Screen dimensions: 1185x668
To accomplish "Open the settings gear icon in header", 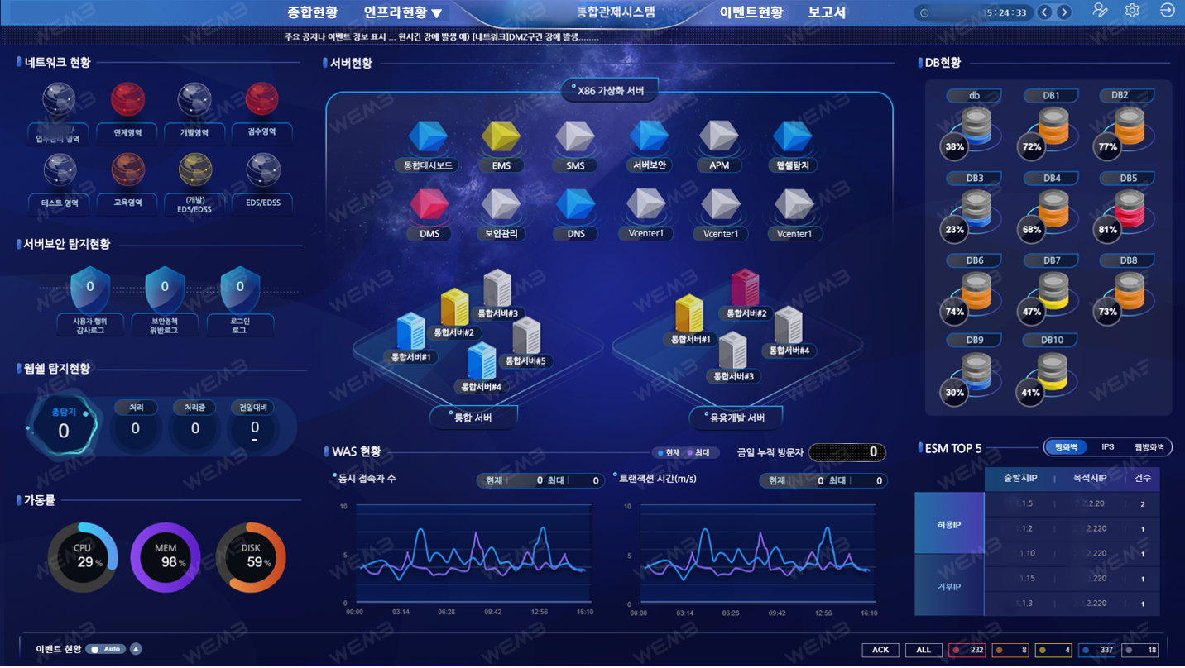I will point(1132,11).
